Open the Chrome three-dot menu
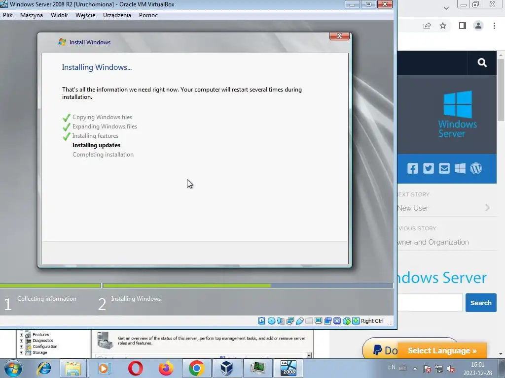 tap(494, 26)
